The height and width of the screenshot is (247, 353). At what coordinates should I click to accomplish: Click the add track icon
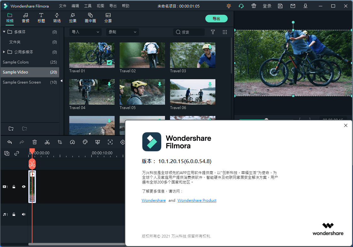click(7, 153)
